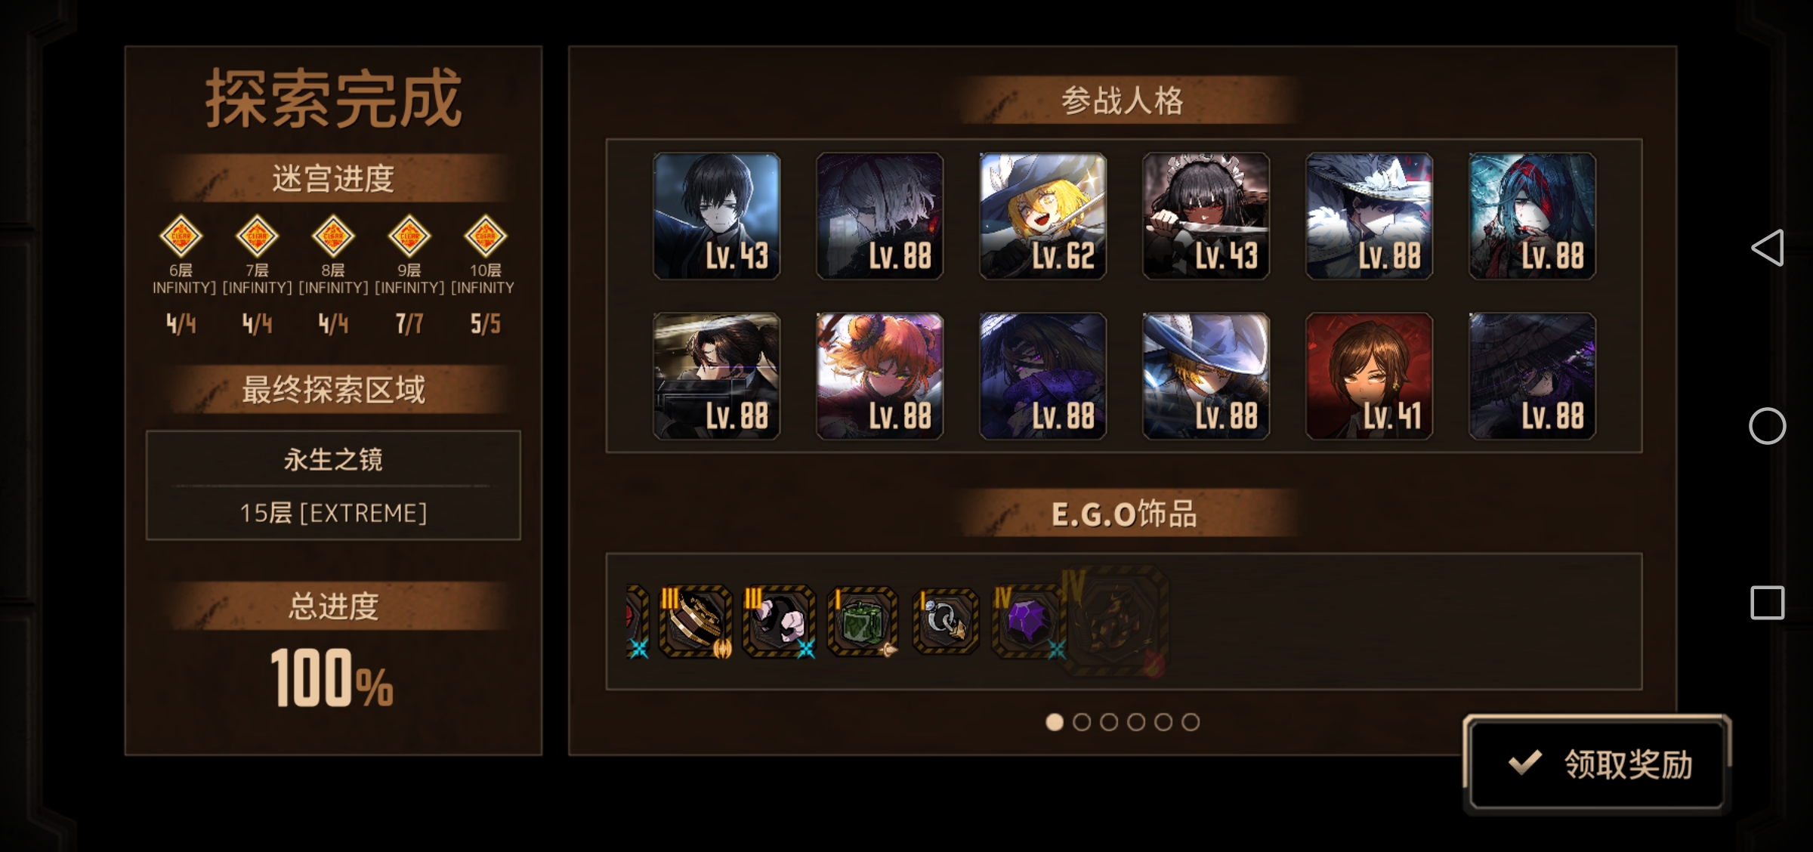Open blonde hat character portrait Lv. 62
This screenshot has width=1813, height=852.
click(x=1043, y=216)
